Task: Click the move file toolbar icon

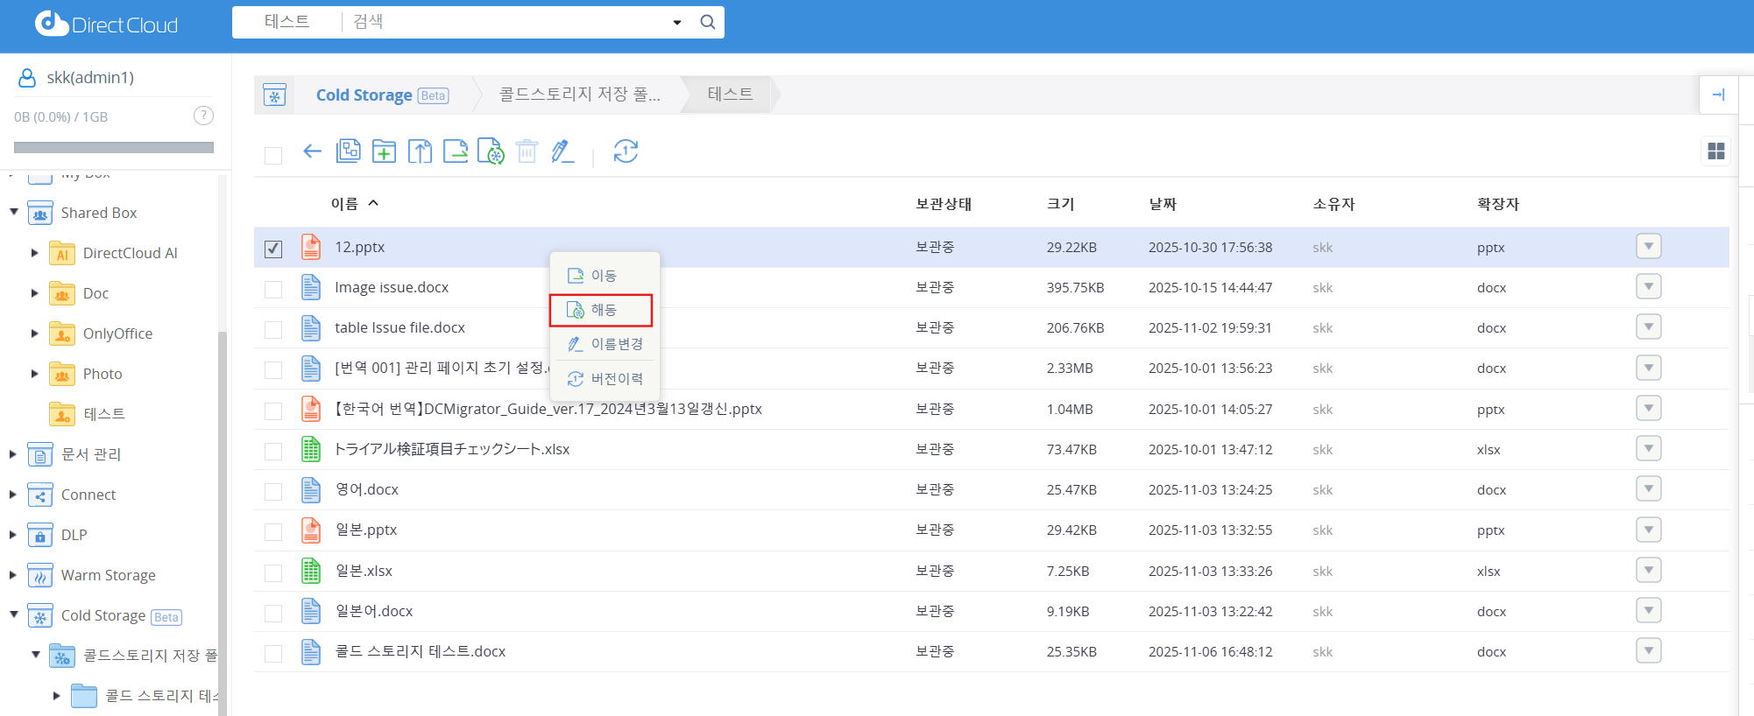Action: 456,151
